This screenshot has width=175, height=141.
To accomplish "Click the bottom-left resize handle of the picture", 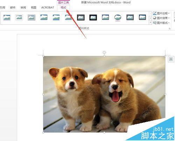I will [43, 132].
